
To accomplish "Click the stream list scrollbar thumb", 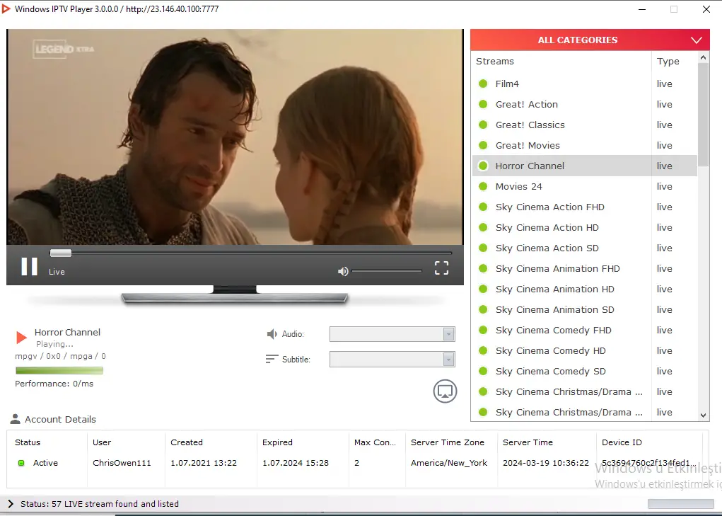I will click(x=703, y=115).
